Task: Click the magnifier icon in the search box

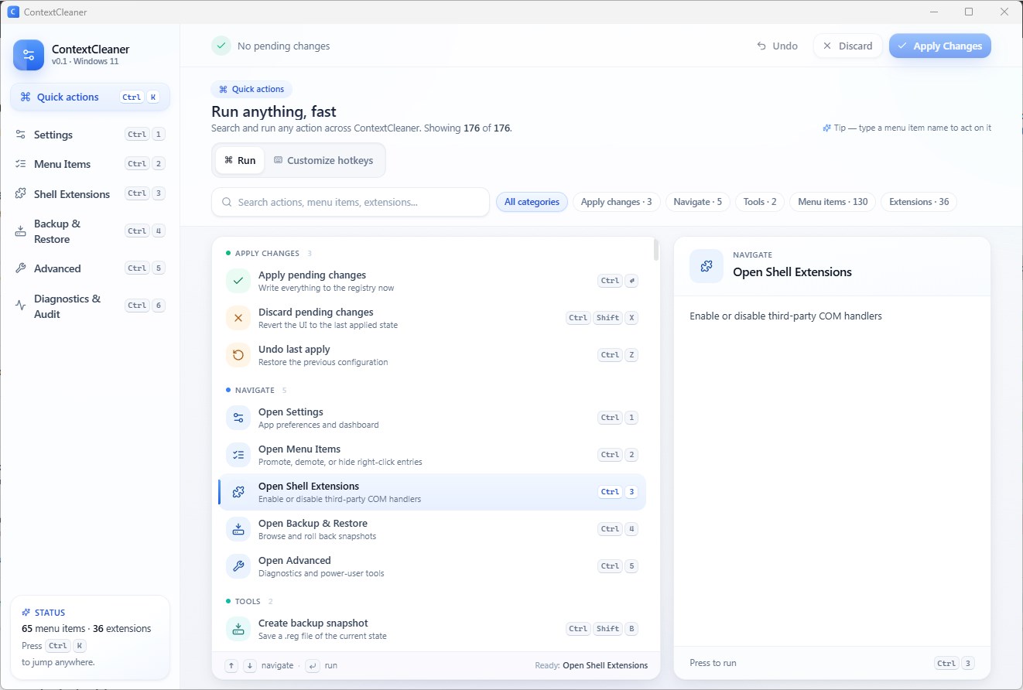Action: [x=227, y=202]
